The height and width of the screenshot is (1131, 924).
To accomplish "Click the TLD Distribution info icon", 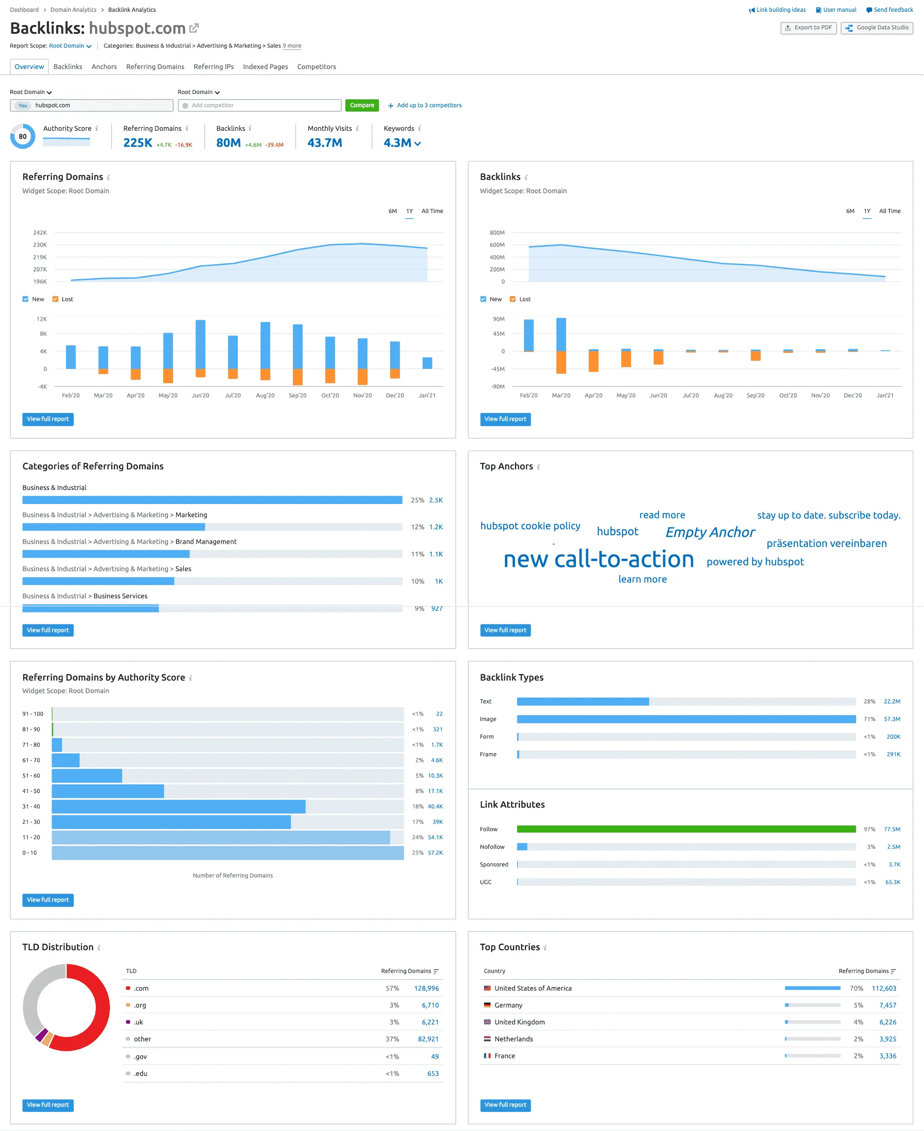I will pyautogui.click(x=99, y=948).
